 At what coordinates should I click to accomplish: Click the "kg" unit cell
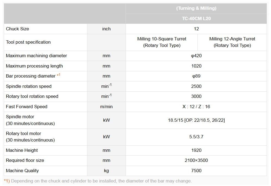(x=106, y=171)
